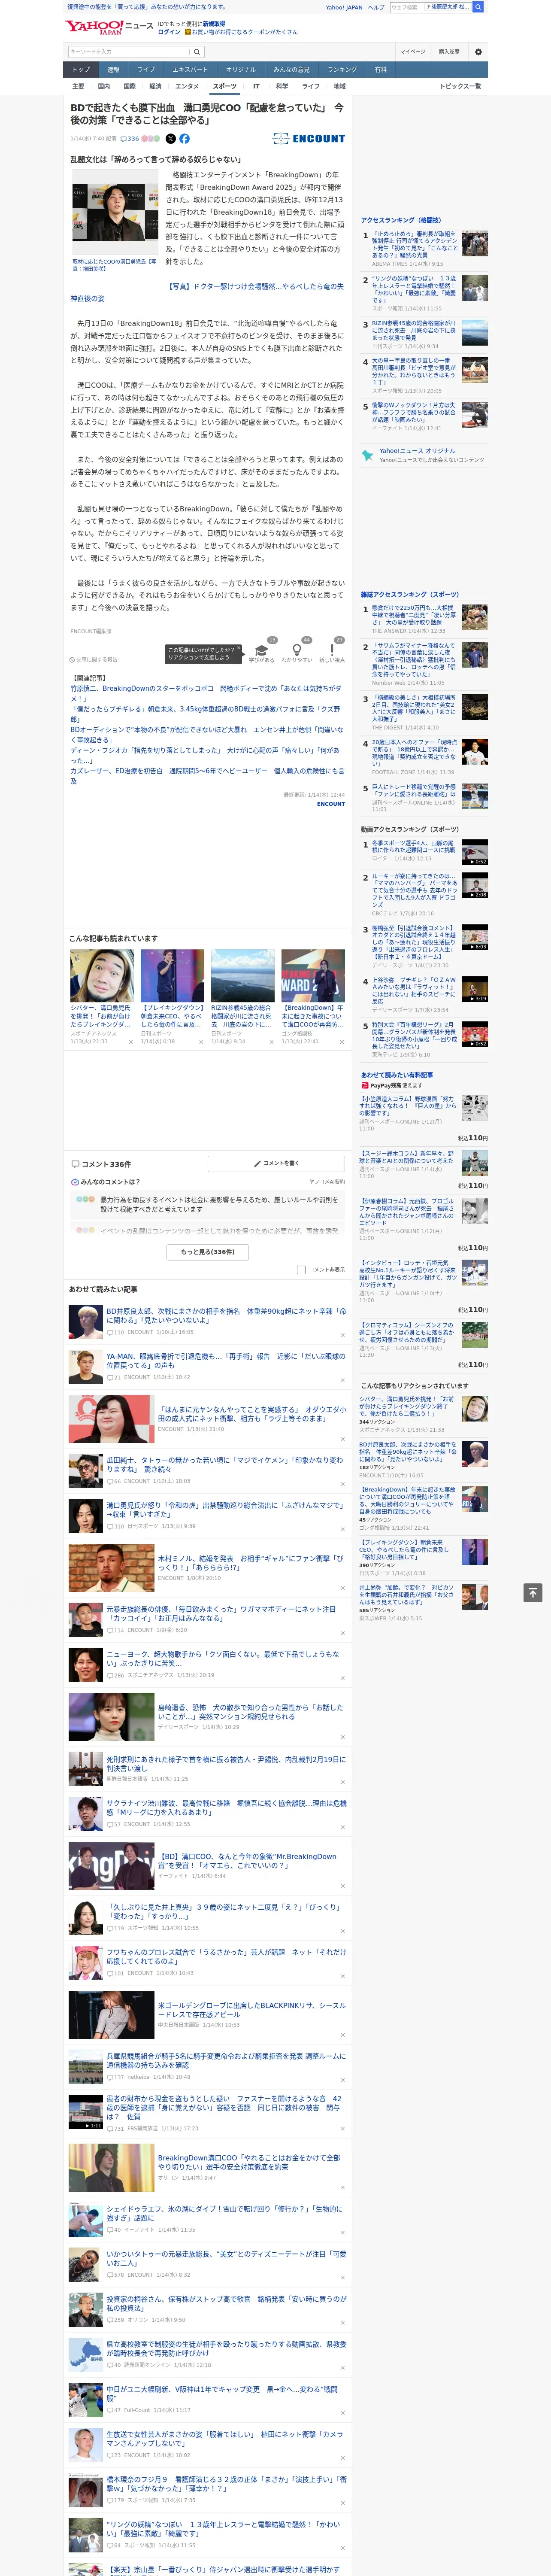The image size is (551, 2576).
Task: Open the 速報 navigation tab
Action: tap(113, 70)
